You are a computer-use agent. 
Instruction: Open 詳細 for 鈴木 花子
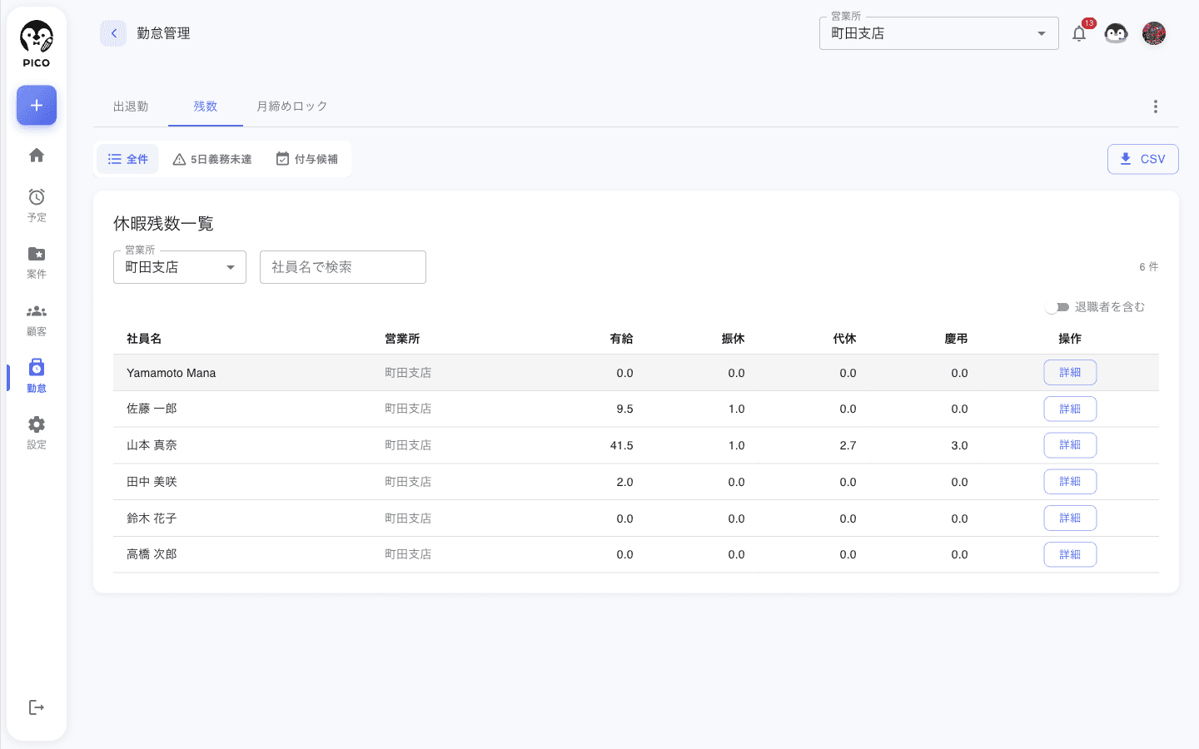(x=1070, y=518)
